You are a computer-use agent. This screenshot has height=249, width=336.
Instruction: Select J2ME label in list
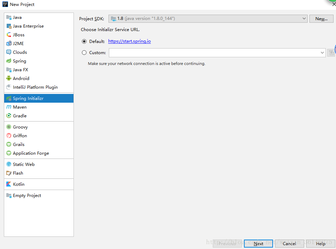click(18, 44)
